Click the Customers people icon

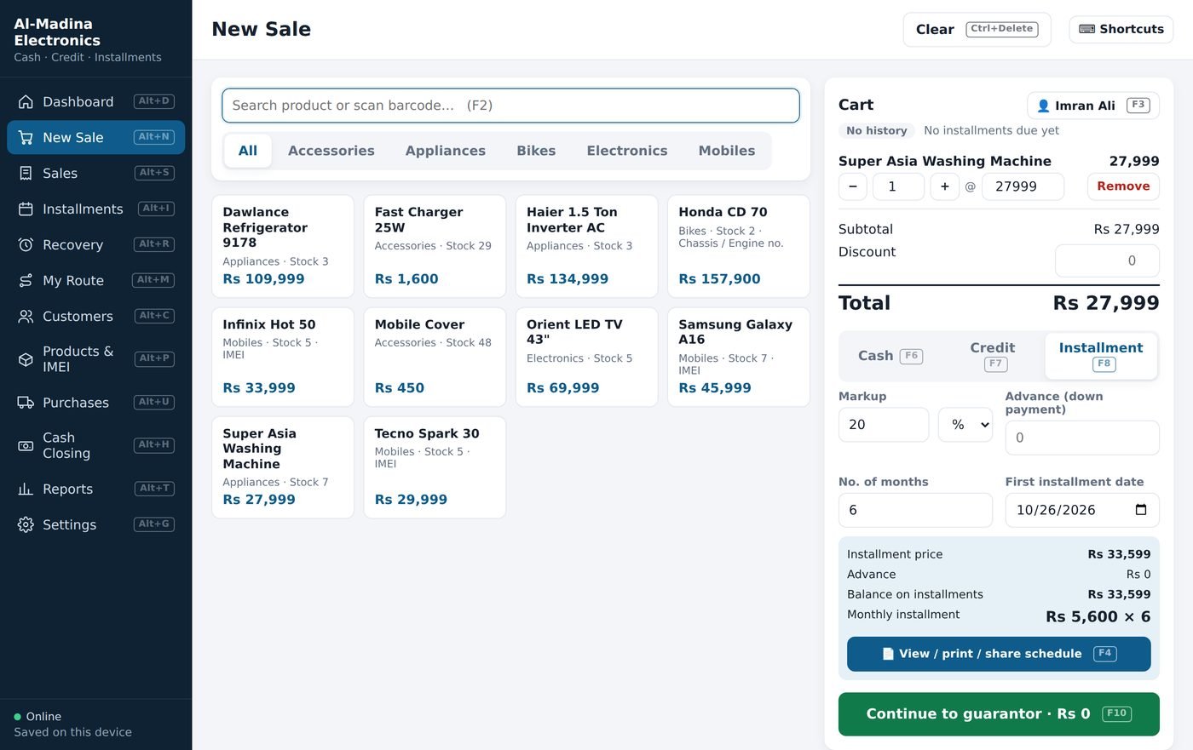(x=26, y=316)
